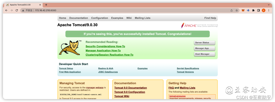275x102 pixels.
Task: Open Realms & AAA link
Action: point(106,68)
